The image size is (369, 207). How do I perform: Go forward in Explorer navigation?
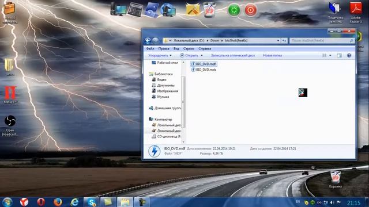tap(155, 41)
